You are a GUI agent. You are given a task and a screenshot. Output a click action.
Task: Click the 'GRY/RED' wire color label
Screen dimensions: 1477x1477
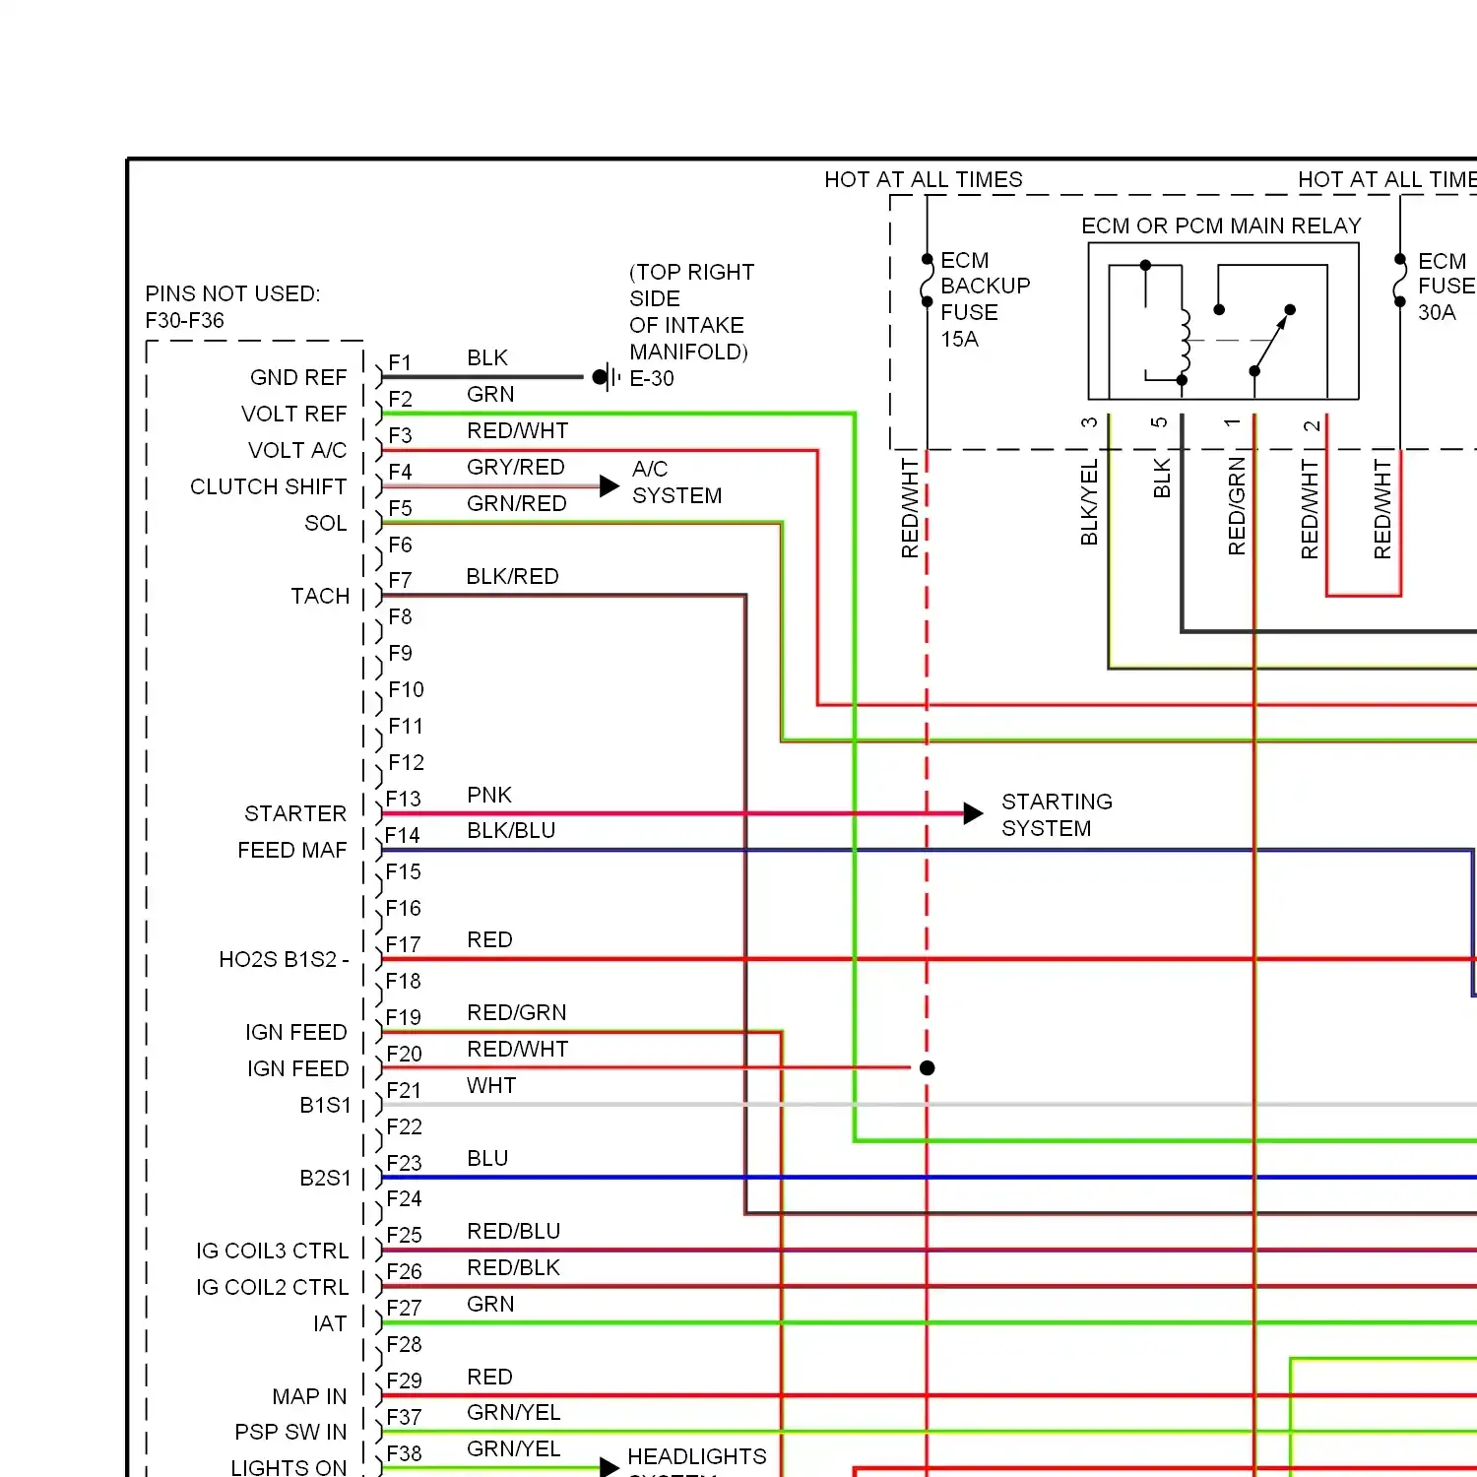[x=516, y=467]
